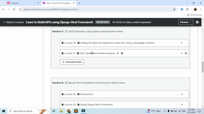Open the weather widget showing 77°F Rain
204x114 pixels.
[x=154, y=111]
